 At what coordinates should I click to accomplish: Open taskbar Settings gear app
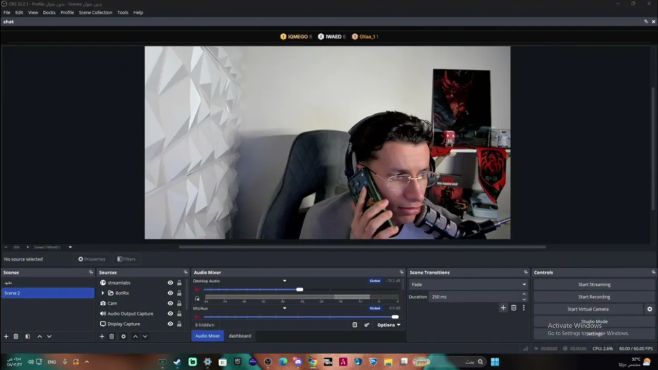tap(208, 362)
